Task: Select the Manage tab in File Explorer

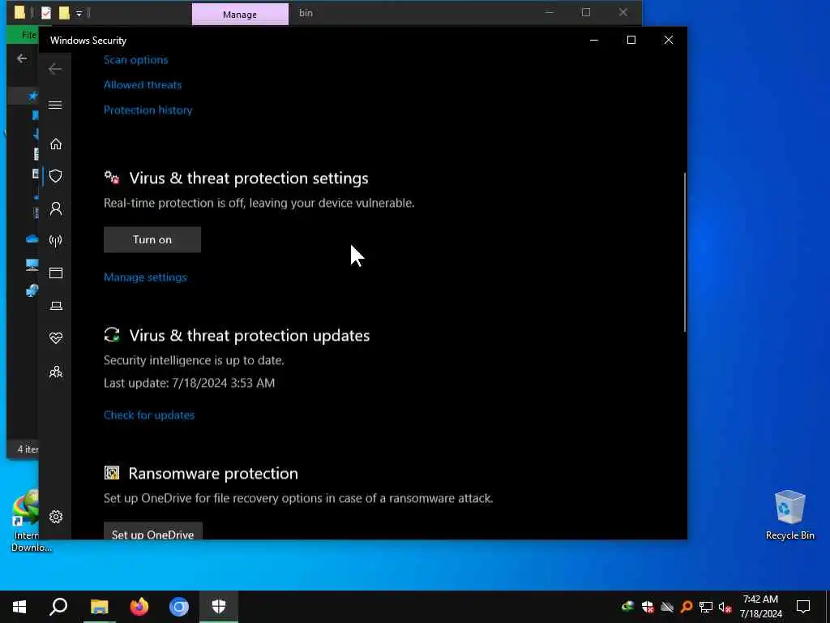Action: click(240, 15)
